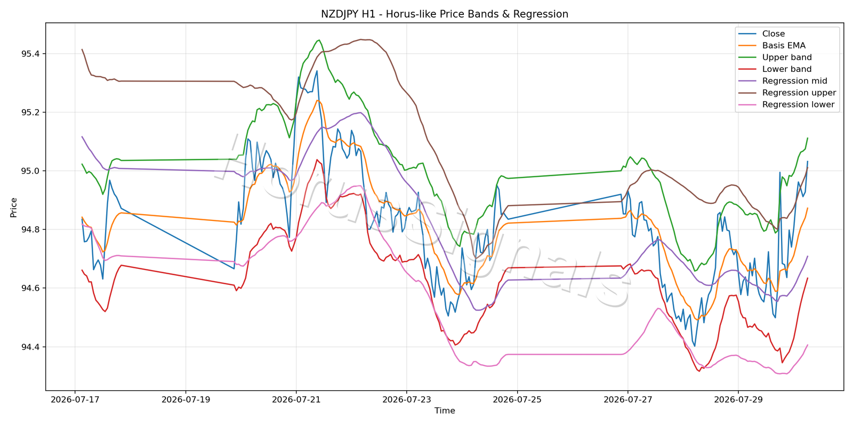The width and height of the screenshot is (853, 426).
Task: Click the 'Regression mid' legend label
Action: pyautogui.click(x=795, y=81)
